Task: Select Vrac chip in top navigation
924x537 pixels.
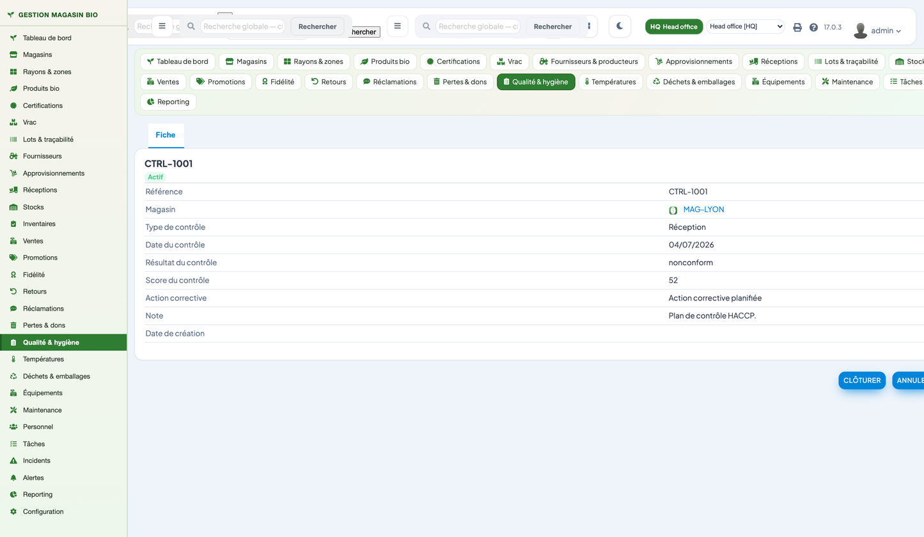Action: click(510, 61)
